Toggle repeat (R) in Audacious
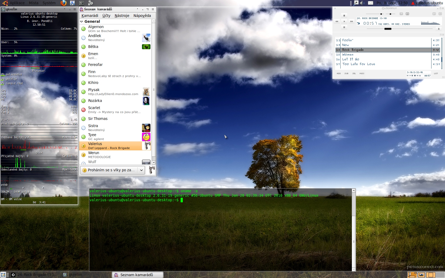The height and width of the screenshot is (278, 445). [x=440, y=14]
